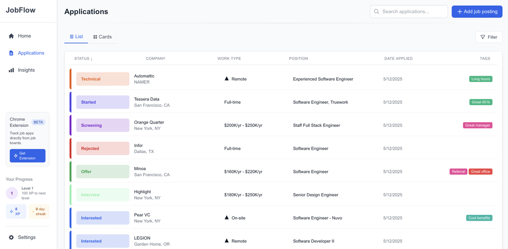Click the Add job posting button

pos(477,11)
